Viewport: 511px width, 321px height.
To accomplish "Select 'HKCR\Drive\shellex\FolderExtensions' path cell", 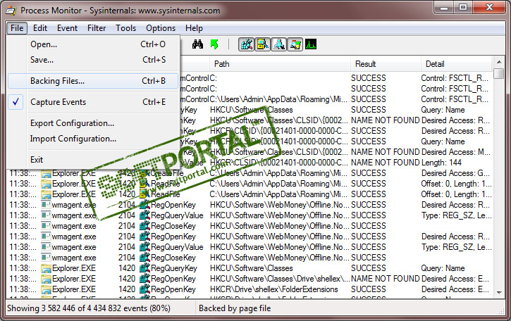I will (x=273, y=289).
